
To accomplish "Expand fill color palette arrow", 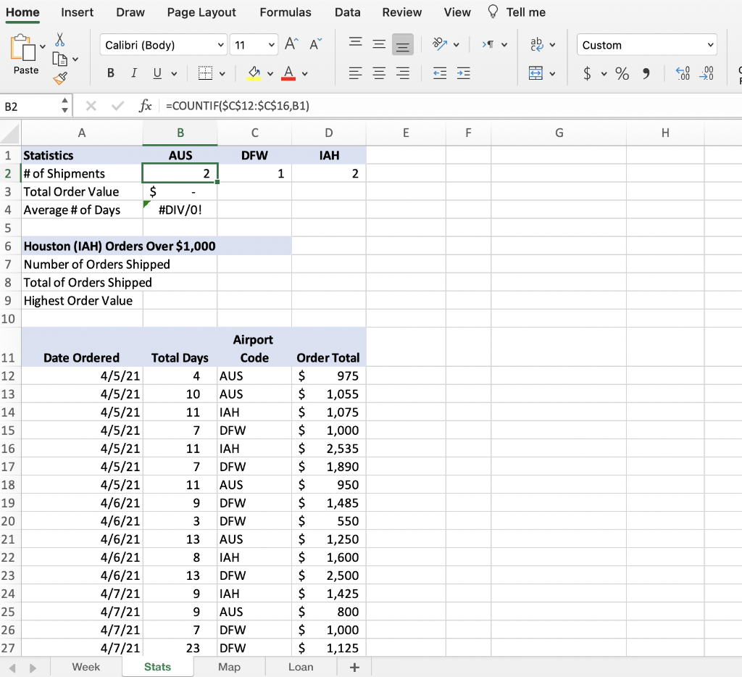I will (270, 73).
